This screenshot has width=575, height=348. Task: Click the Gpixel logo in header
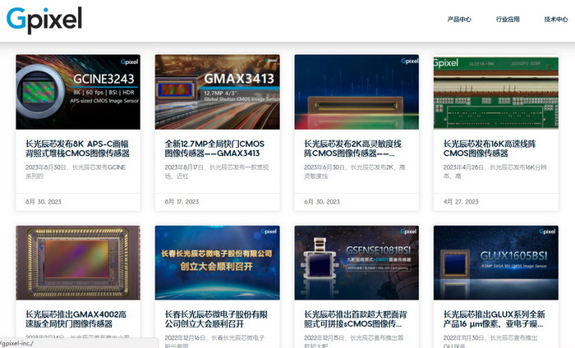[44, 21]
